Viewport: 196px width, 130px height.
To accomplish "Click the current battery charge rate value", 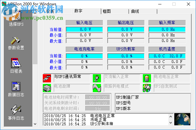I will coord(84,56).
